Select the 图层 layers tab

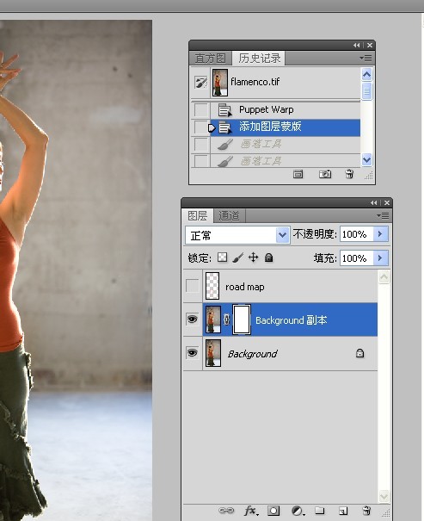(x=198, y=215)
